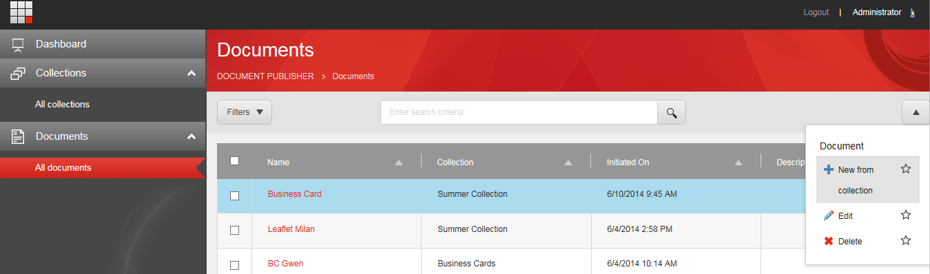This screenshot has width=930, height=274.
Task: Check the Business Card row checkbox
Action: click(234, 196)
